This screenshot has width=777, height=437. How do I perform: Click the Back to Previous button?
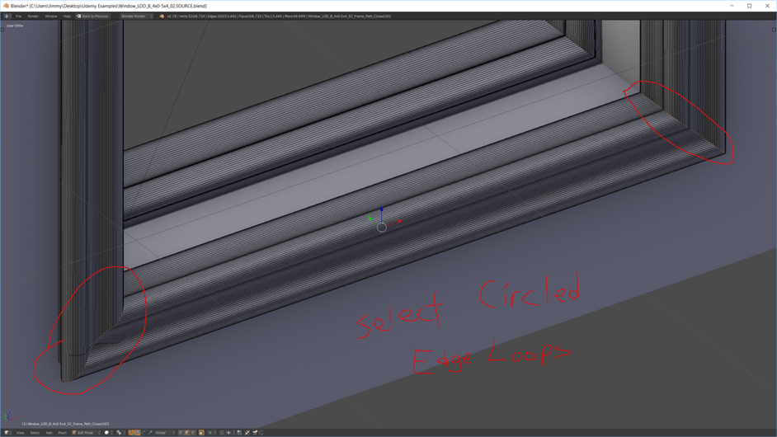(x=92, y=16)
